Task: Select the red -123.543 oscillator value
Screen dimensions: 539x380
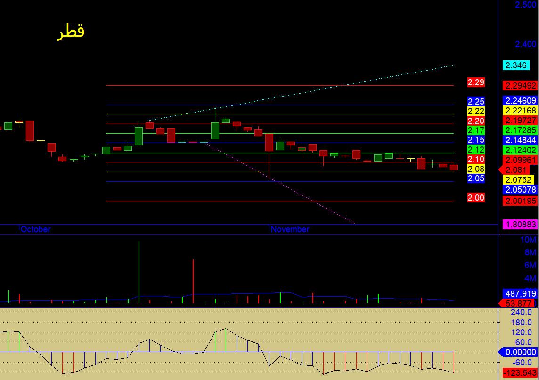Action: (x=519, y=373)
